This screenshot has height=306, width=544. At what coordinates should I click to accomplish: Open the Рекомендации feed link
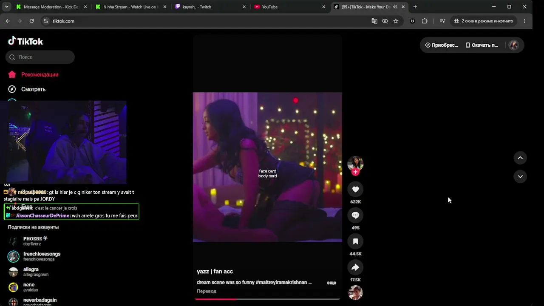tap(40, 74)
